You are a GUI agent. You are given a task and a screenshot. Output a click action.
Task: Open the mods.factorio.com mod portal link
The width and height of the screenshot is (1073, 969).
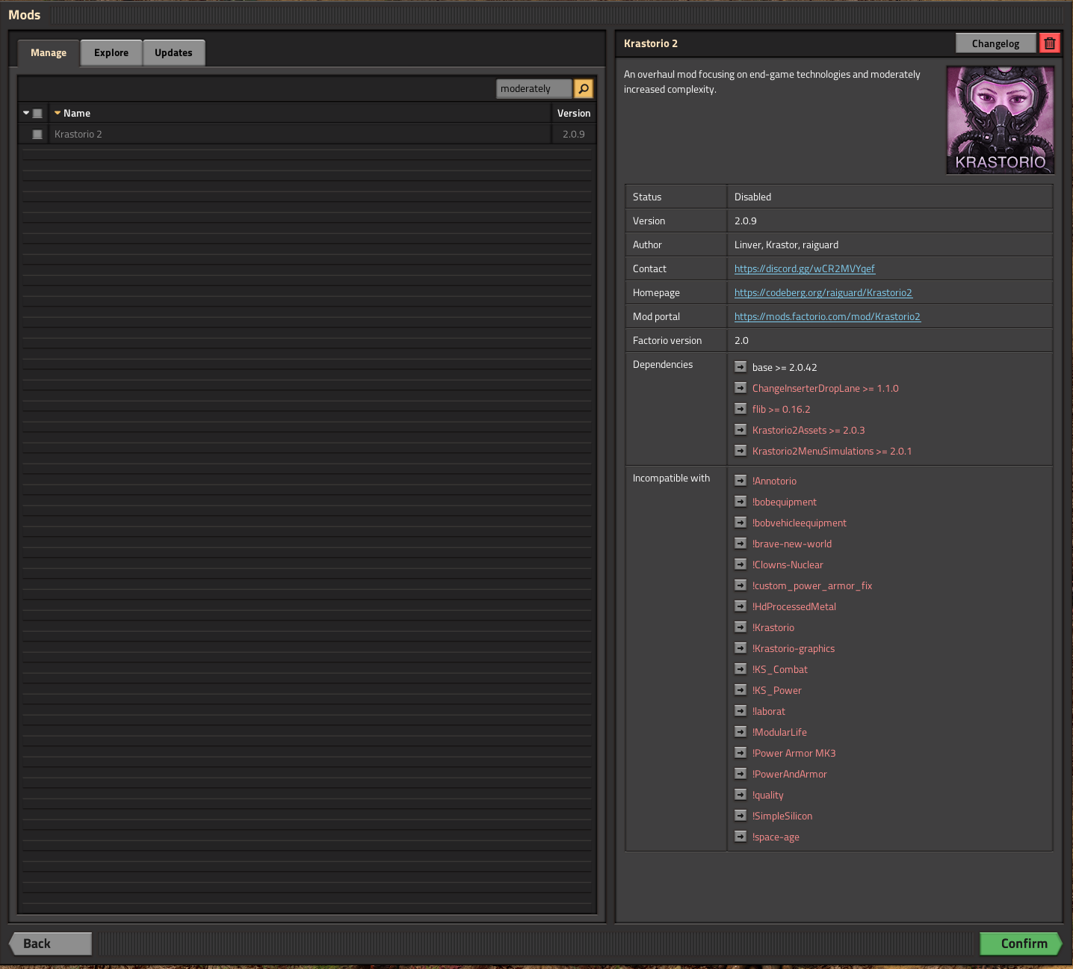(827, 317)
